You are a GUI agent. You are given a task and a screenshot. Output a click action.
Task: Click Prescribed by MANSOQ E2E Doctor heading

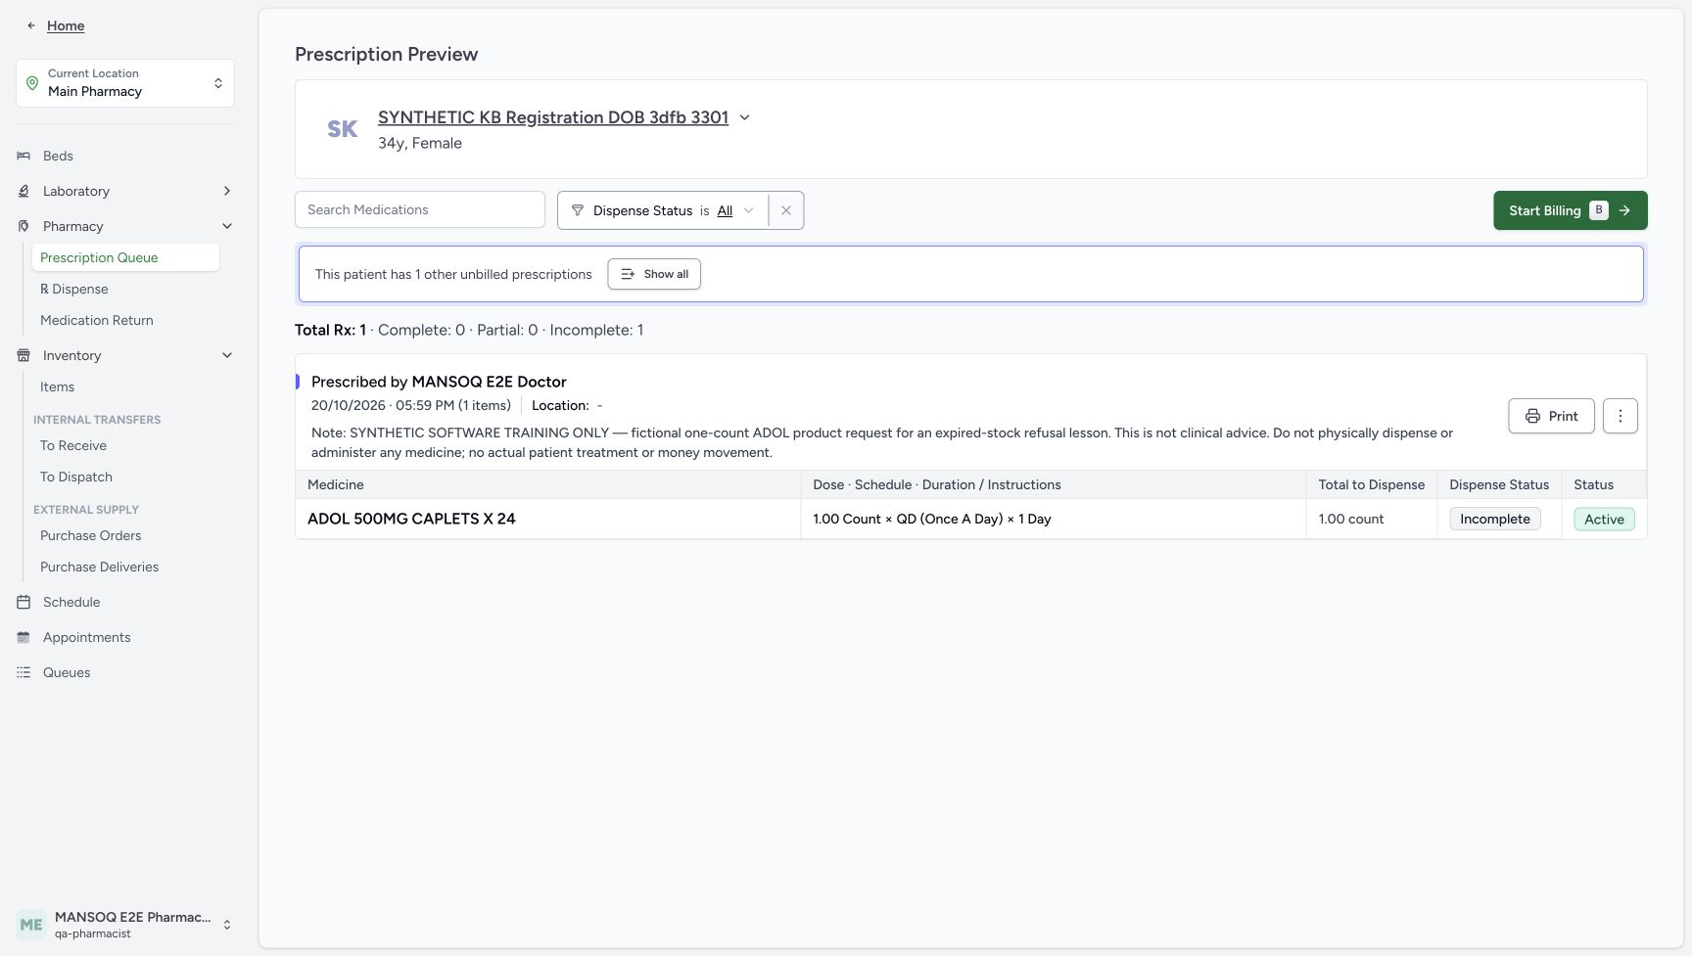point(439,382)
